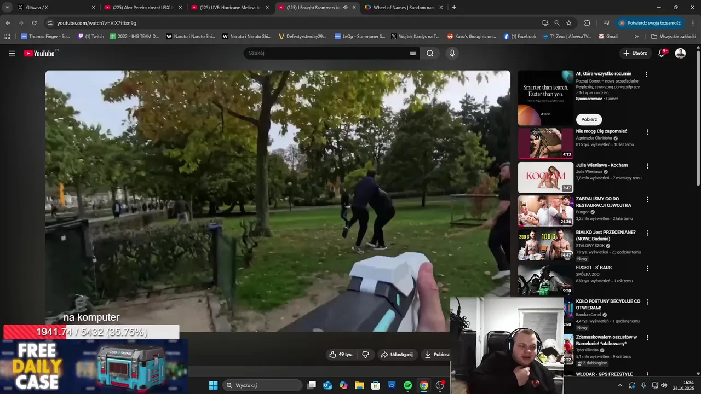This screenshot has height=394, width=701.
Task: Open options for the Comet sponsored ad
Action: (x=647, y=74)
